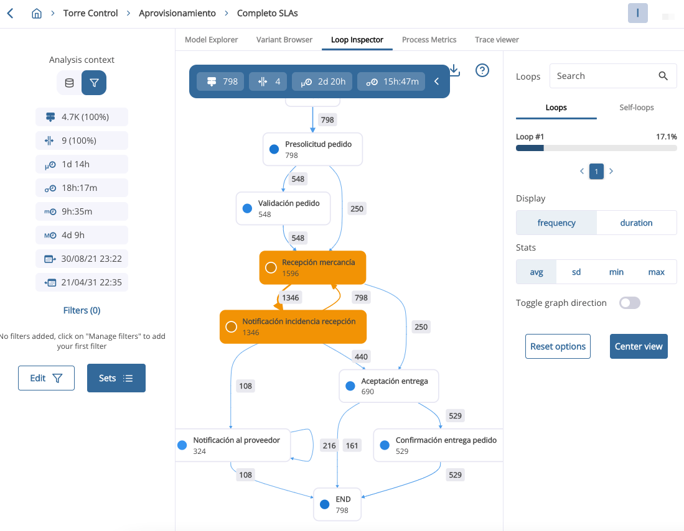
Task: Select the database icon in Analysis context
Action: pyautogui.click(x=69, y=81)
